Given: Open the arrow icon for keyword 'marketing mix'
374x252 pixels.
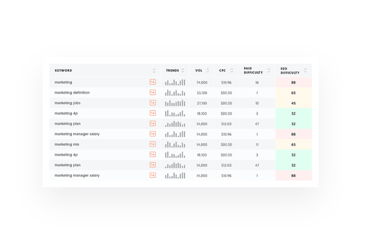Looking at the screenshot, I should pos(153,144).
